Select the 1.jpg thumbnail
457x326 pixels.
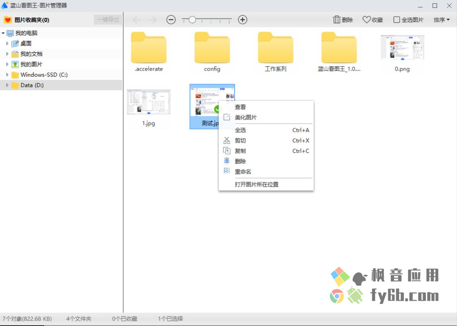click(x=149, y=102)
